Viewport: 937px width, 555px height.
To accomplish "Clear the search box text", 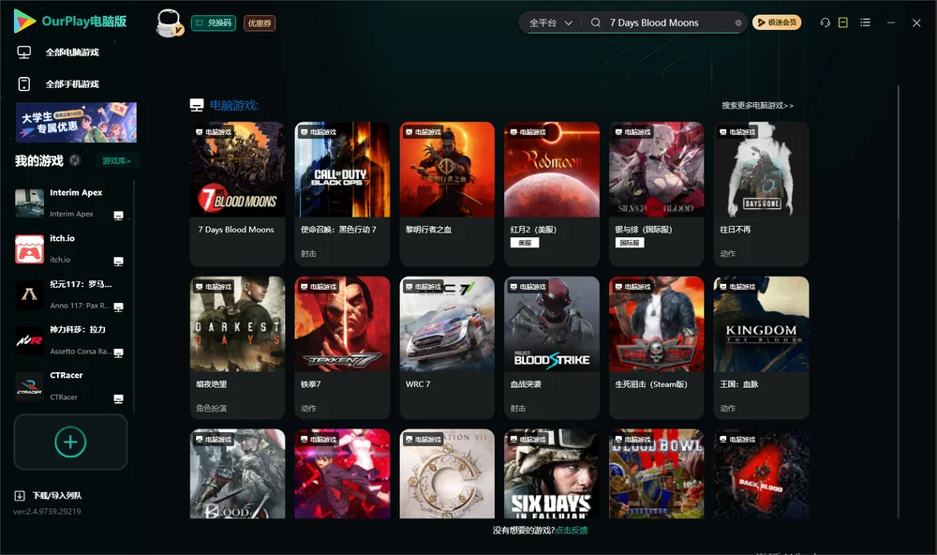I will click(738, 22).
